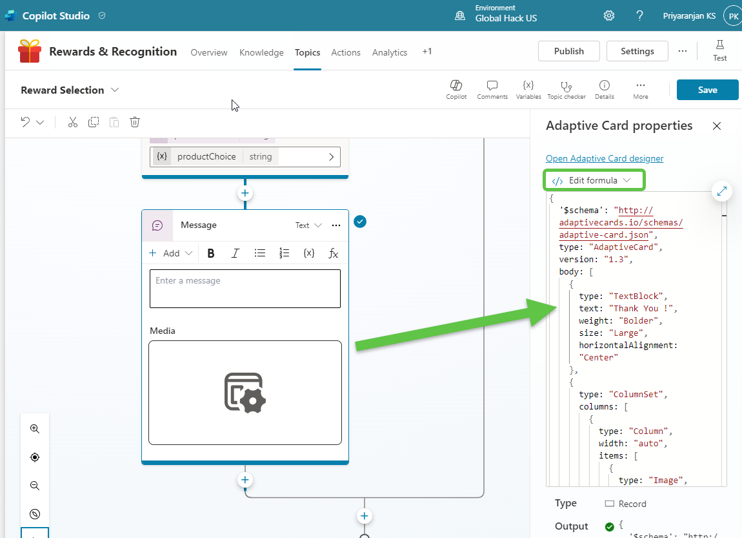Image resolution: width=742 pixels, height=538 pixels.
Task: Toggle bold formatting in the Message node
Action: (x=211, y=253)
